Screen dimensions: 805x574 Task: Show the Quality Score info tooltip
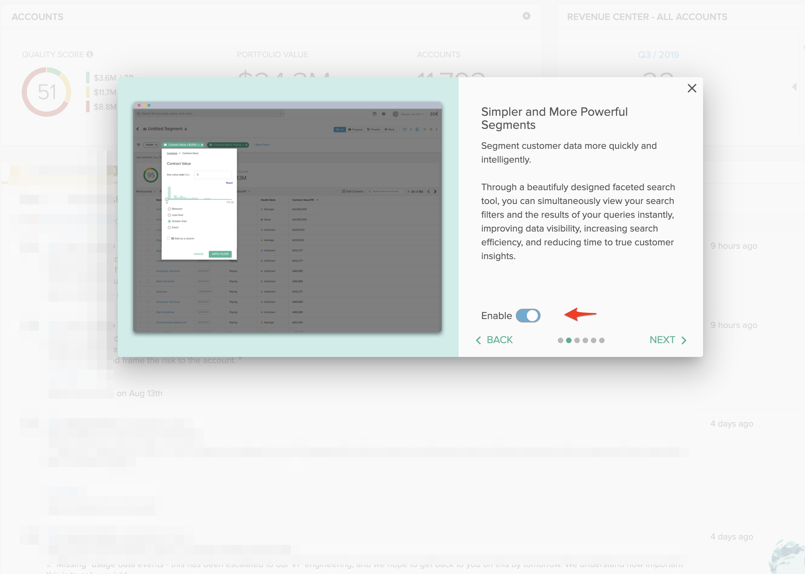coord(90,54)
